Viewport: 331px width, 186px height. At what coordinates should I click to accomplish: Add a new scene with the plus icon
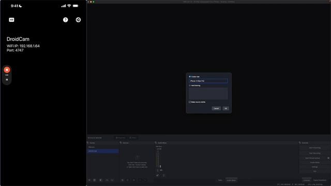pyautogui.click(x=89, y=180)
